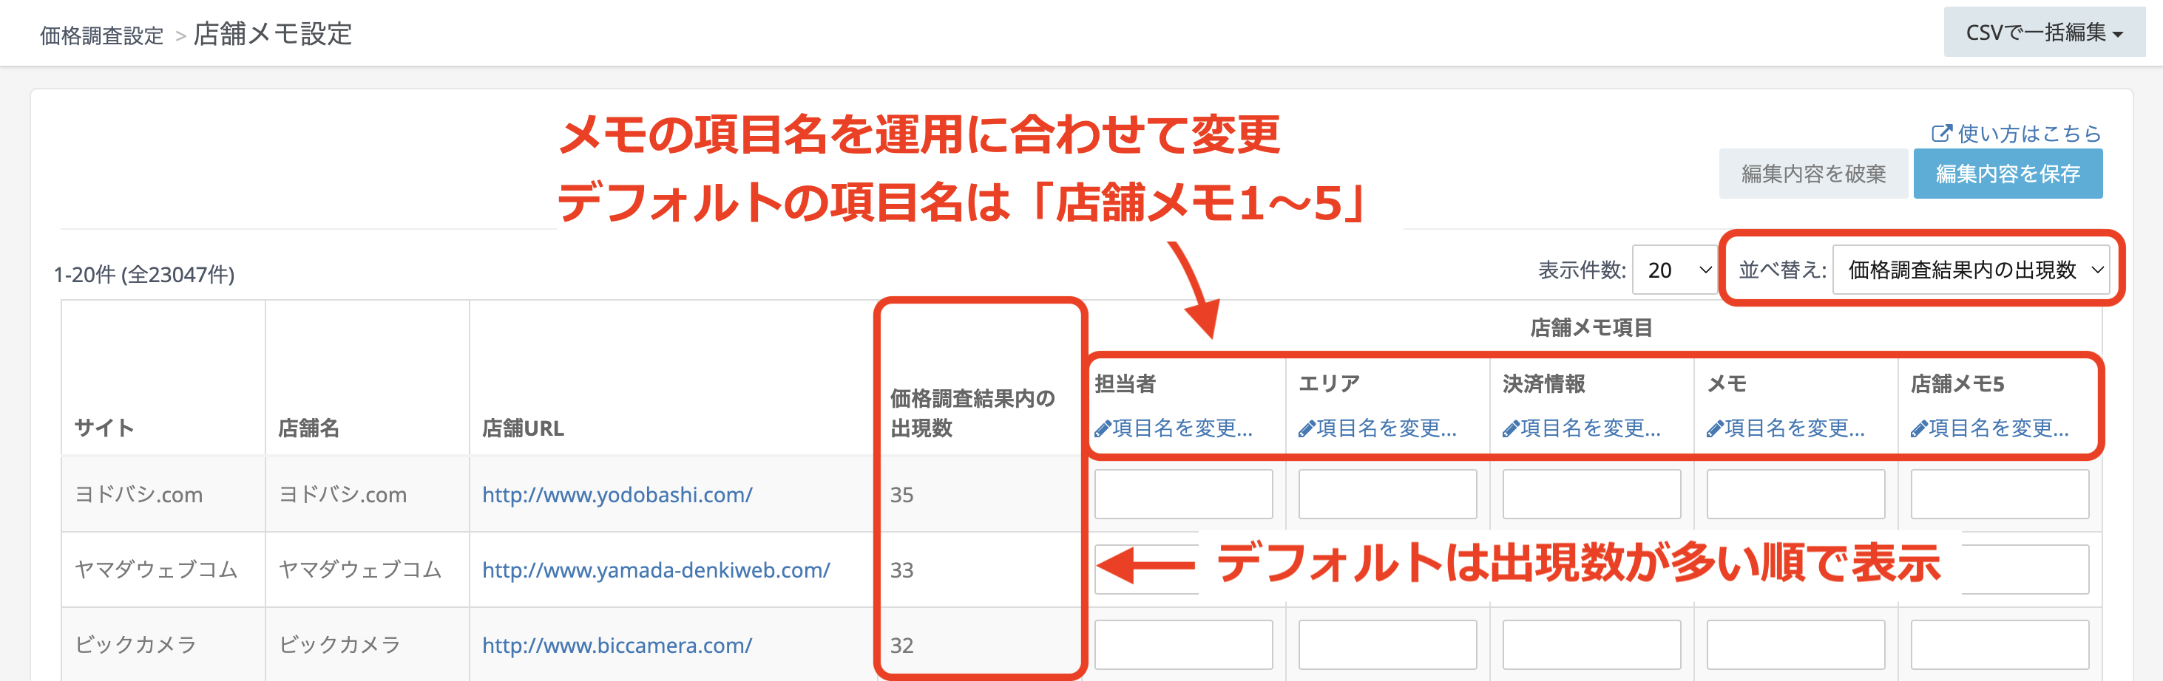Click 決済情報 input field for ビックカメラ row

click(x=1591, y=645)
